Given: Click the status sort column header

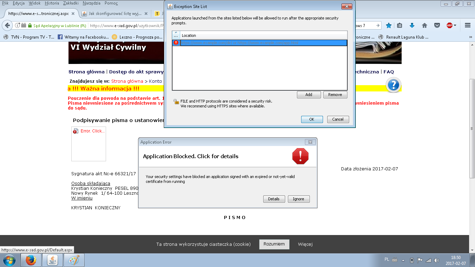Looking at the screenshot, I should point(176,35).
